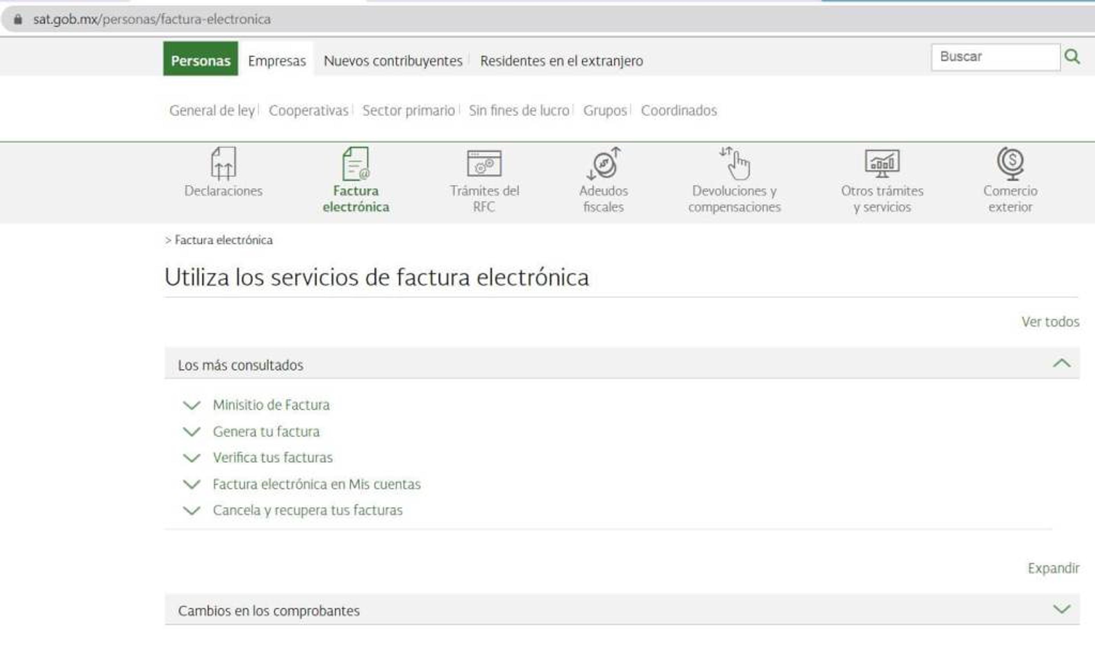This screenshot has height=656, width=1095.
Task: Expand Factura electrónica en Mis cuentas chevron
Action: (192, 484)
